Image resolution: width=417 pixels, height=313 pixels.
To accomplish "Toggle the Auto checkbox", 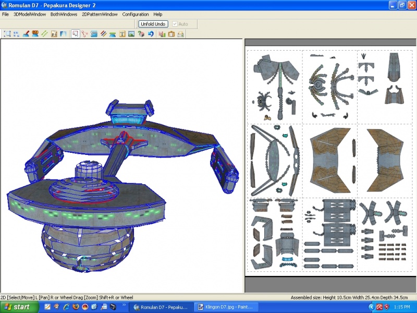I will tap(175, 24).
